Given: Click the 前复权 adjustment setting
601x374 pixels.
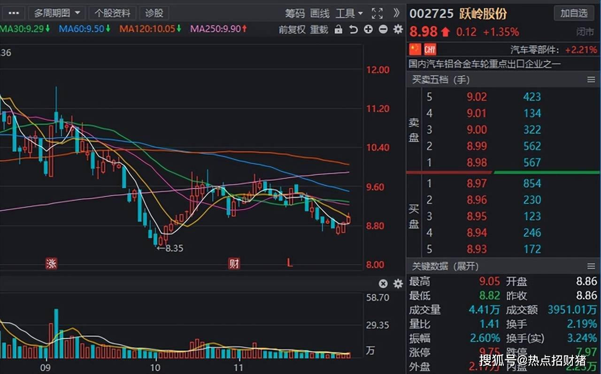Looking at the screenshot, I should (x=292, y=29).
